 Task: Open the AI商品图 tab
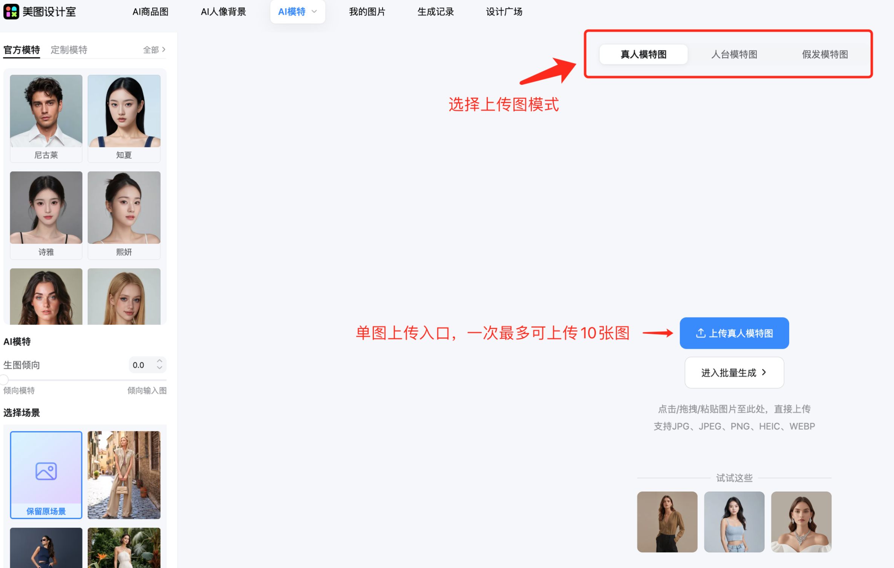tap(150, 12)
